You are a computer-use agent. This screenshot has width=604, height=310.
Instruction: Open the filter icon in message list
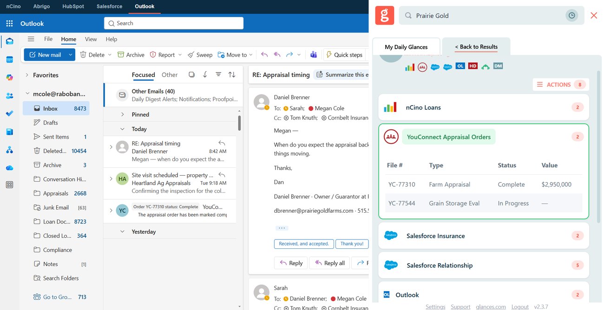[218, 75]
